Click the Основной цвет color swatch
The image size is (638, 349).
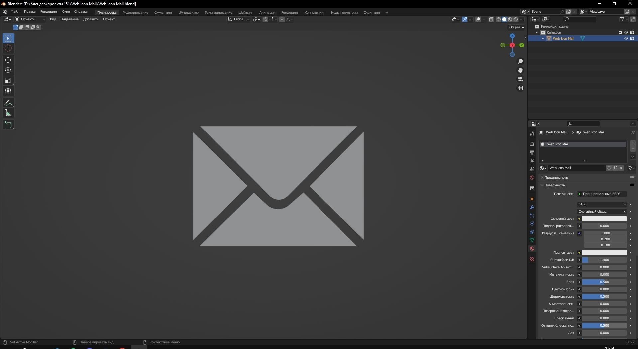pyautogui.click(x=605, y=219)
